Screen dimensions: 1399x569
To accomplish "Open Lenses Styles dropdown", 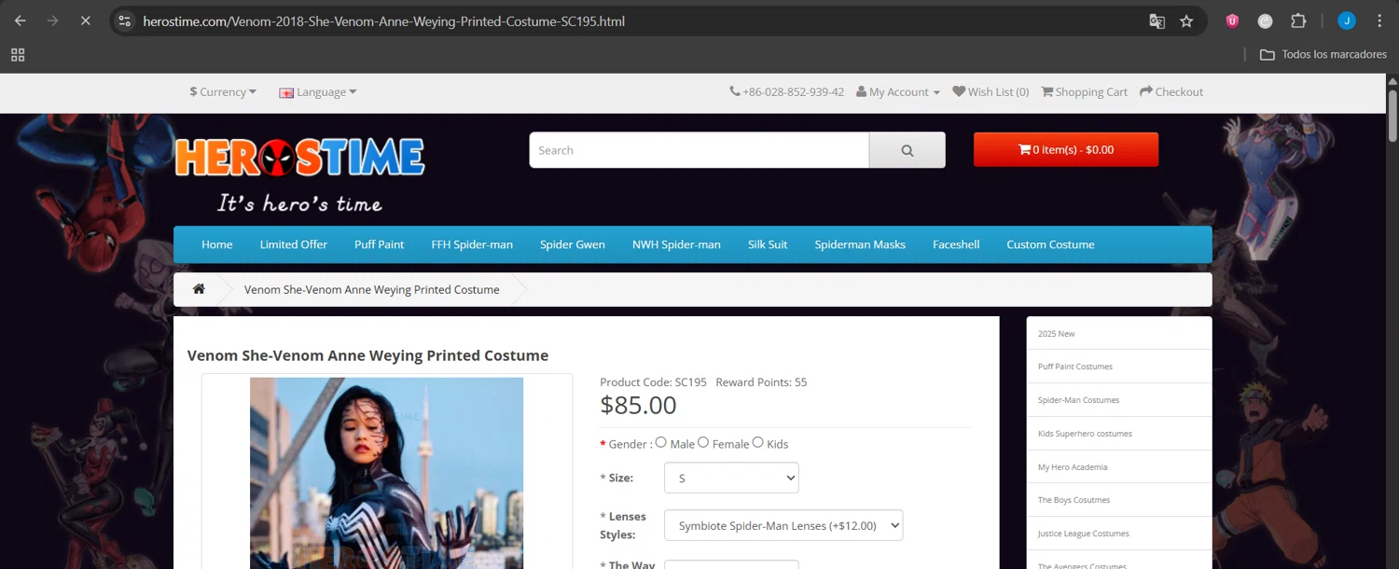I will [x=783, y=525].
